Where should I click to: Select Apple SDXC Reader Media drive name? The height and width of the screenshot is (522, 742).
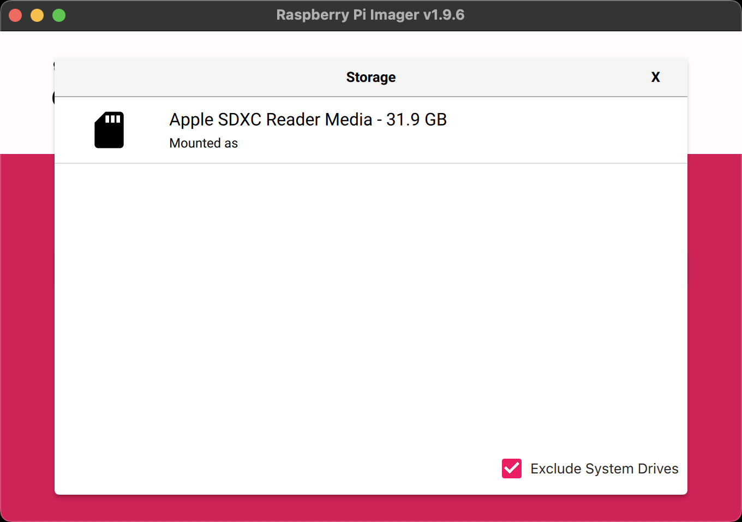pyautogui.click(x=270, y=120)
